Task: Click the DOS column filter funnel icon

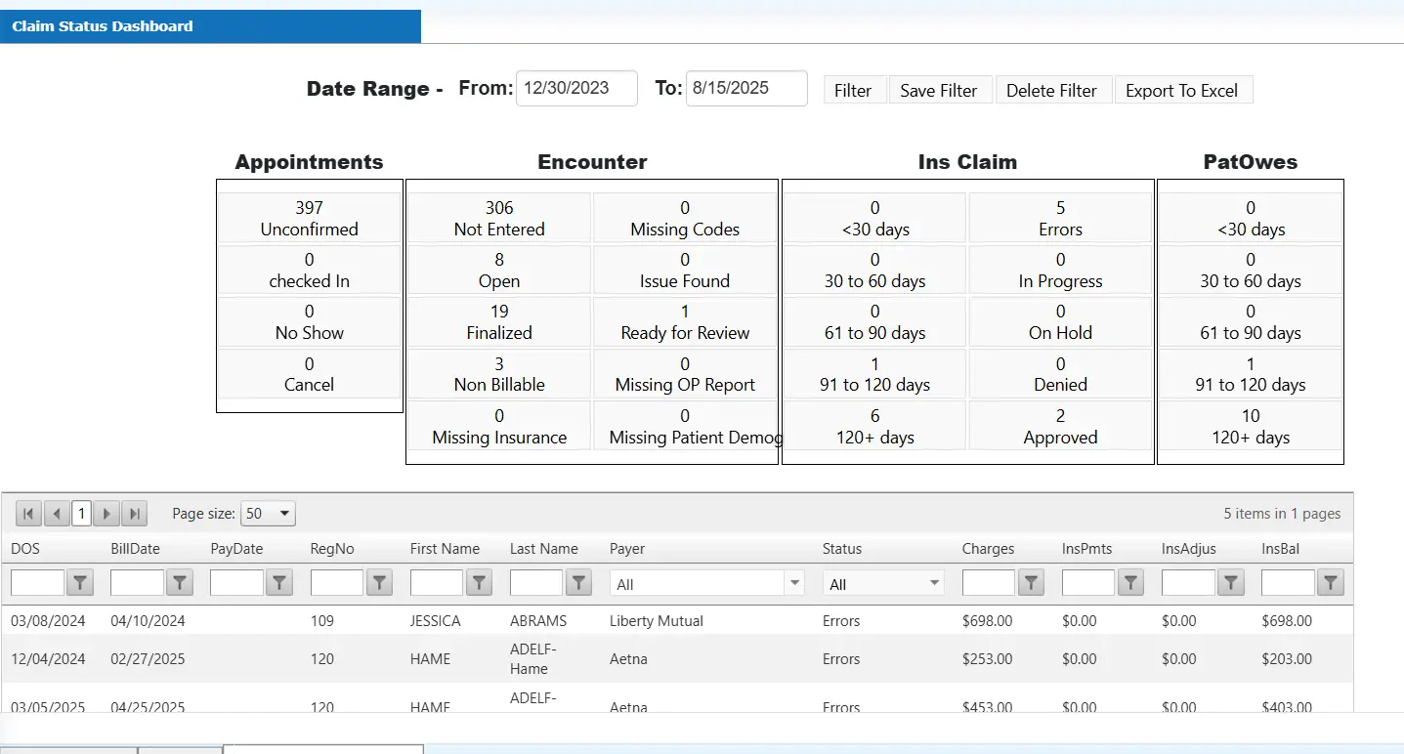Action: click(80, 583)
